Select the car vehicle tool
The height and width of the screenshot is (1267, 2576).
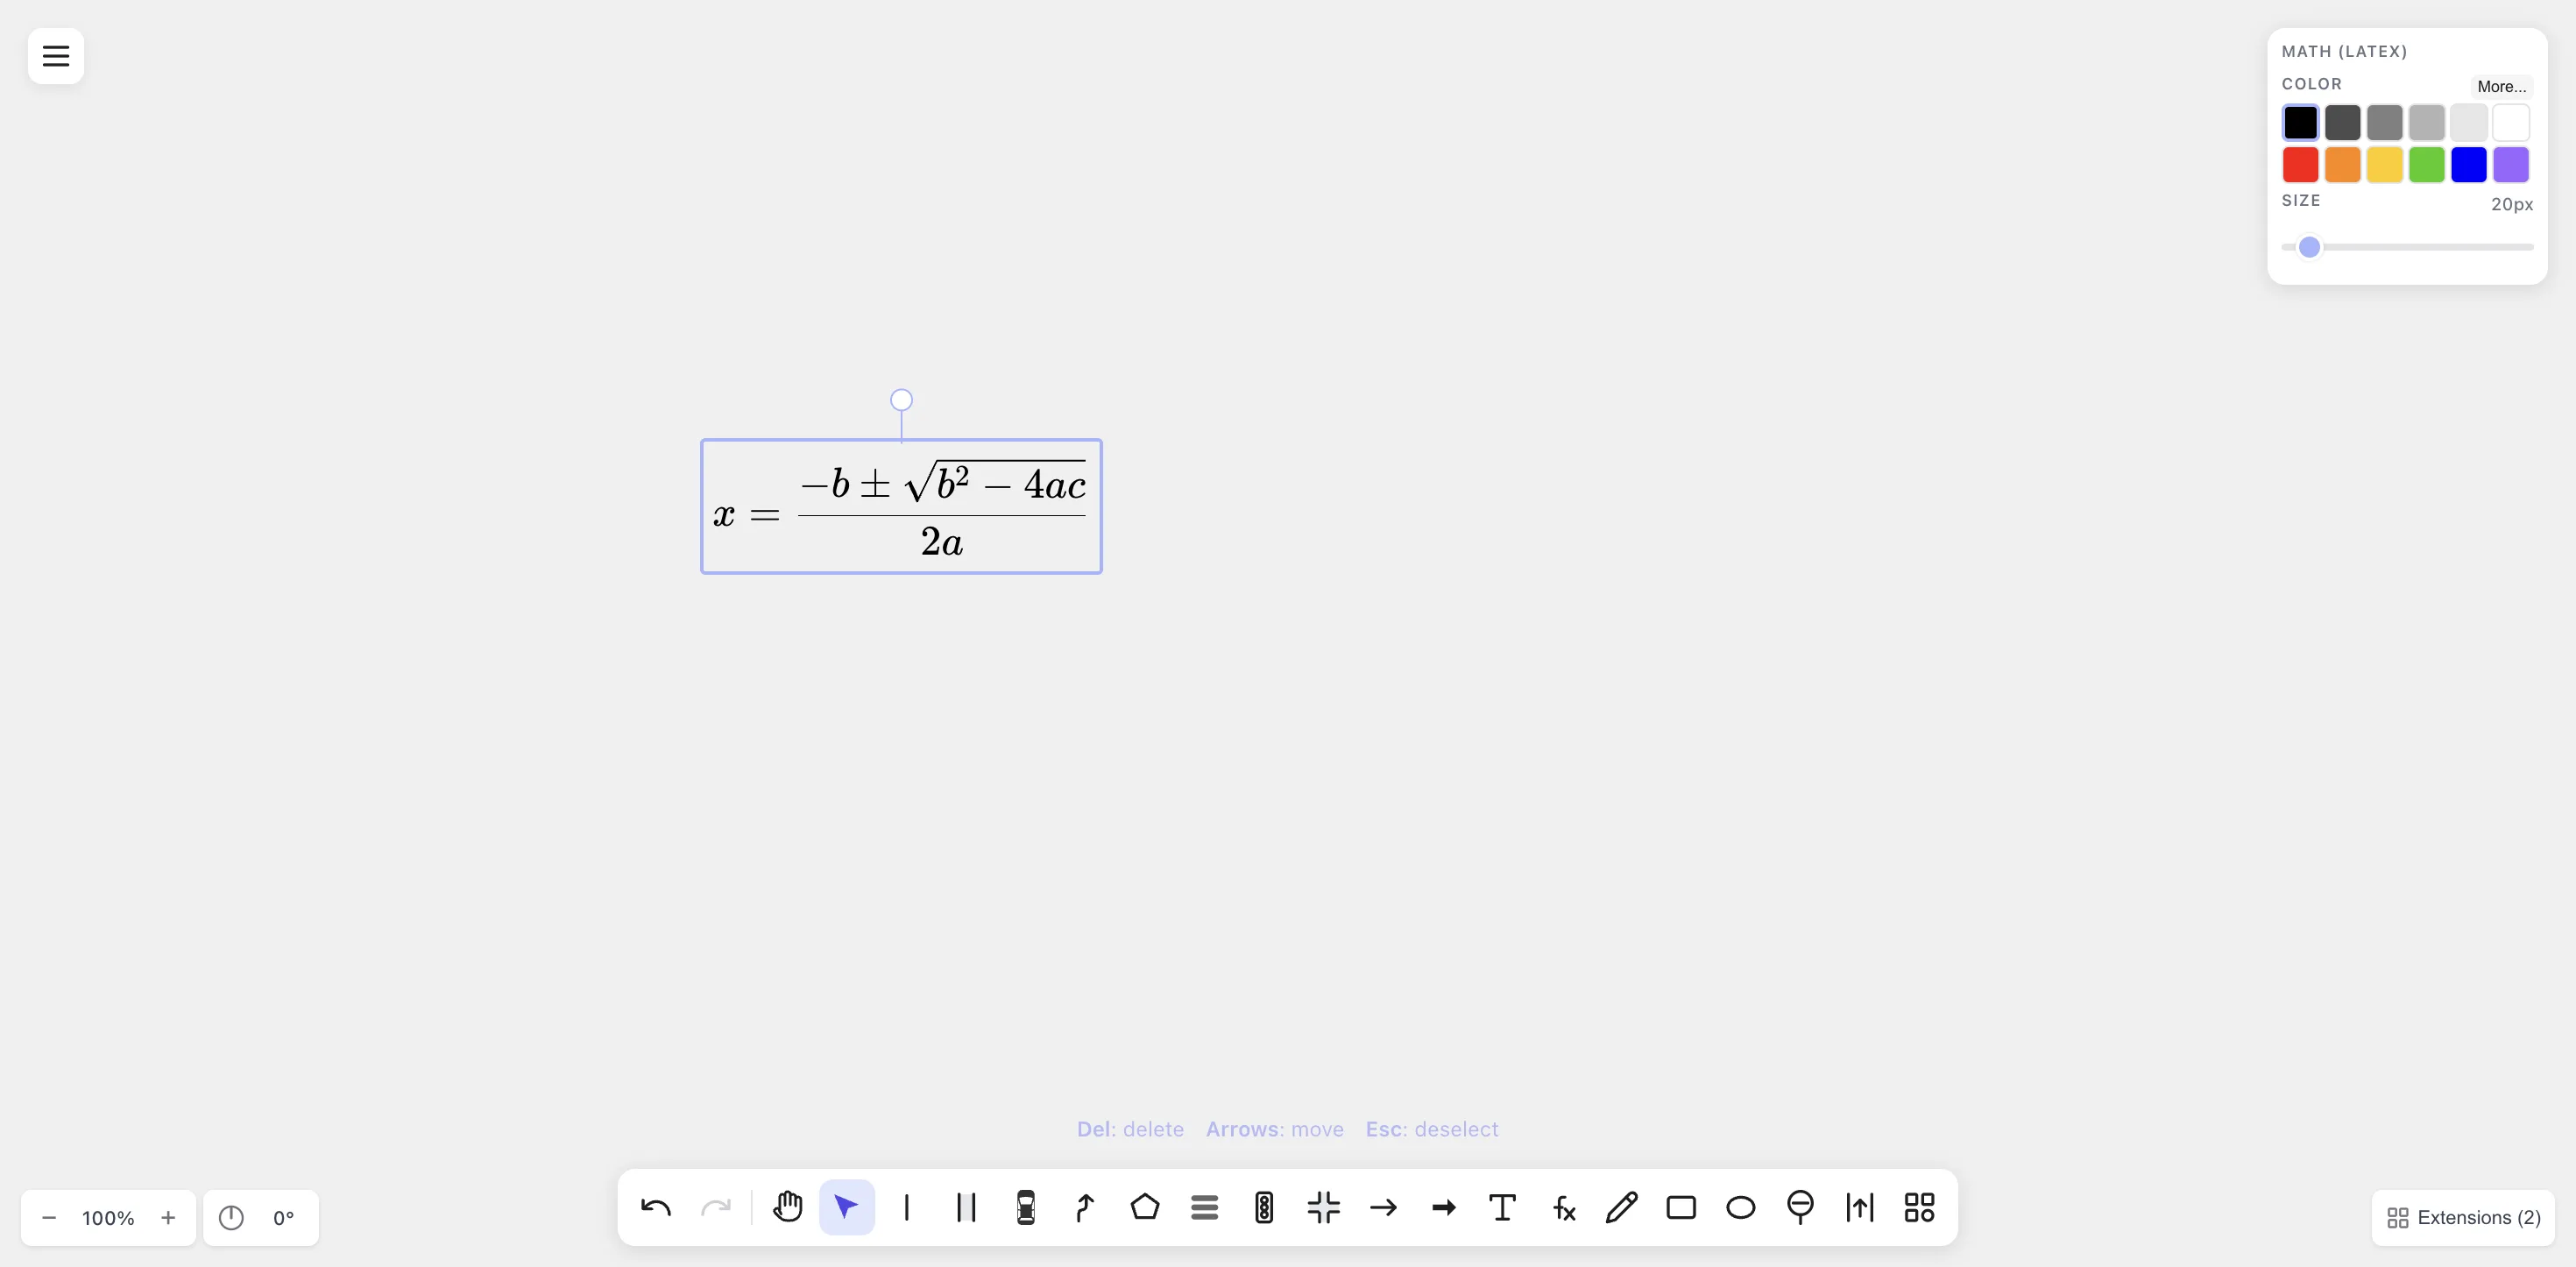(1026, 1208)
